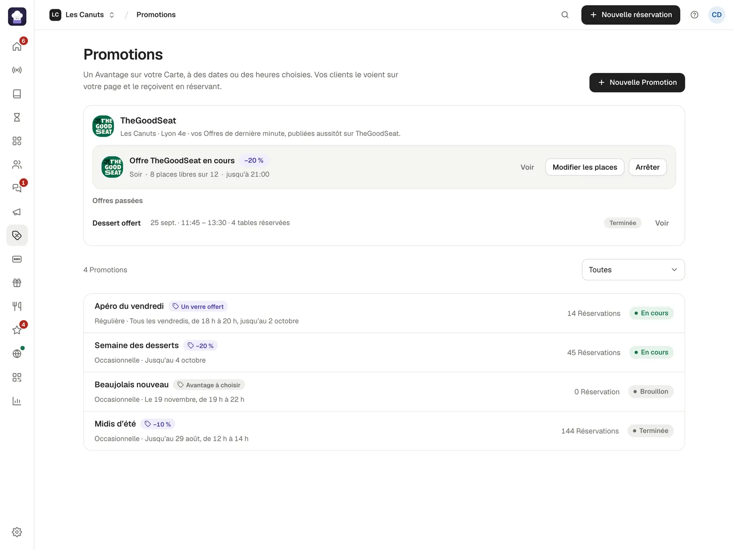The height and width of the screenshot is (550, 734).
Task: Select the promotions tag sidebar icon
Action: pos(17,235)
